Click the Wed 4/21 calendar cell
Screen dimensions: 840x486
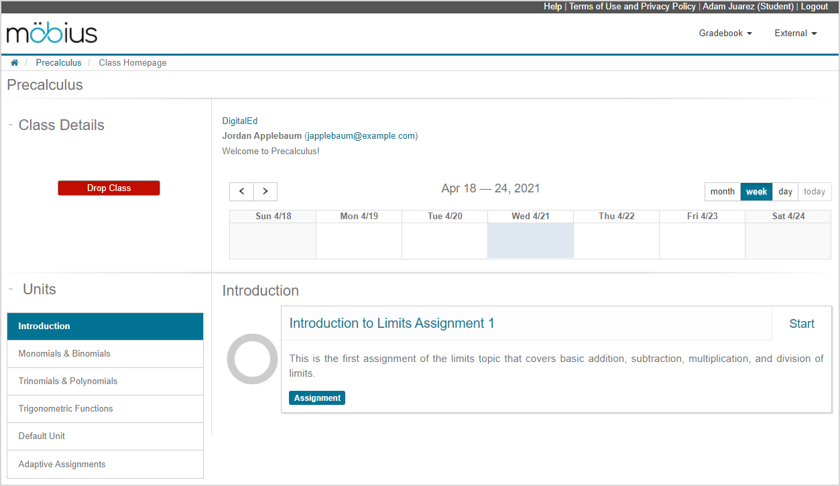pyautogui.click(x=530, y=239)
